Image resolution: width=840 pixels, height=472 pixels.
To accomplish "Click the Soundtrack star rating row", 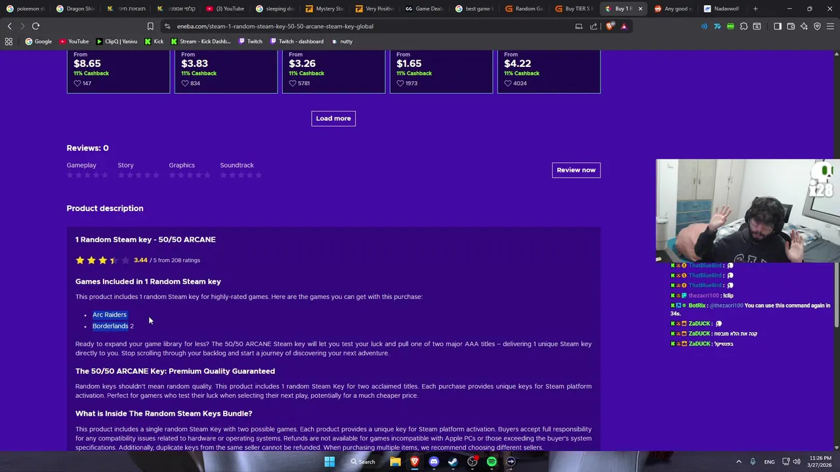I will pyautogui.click(x=241, y=175).
